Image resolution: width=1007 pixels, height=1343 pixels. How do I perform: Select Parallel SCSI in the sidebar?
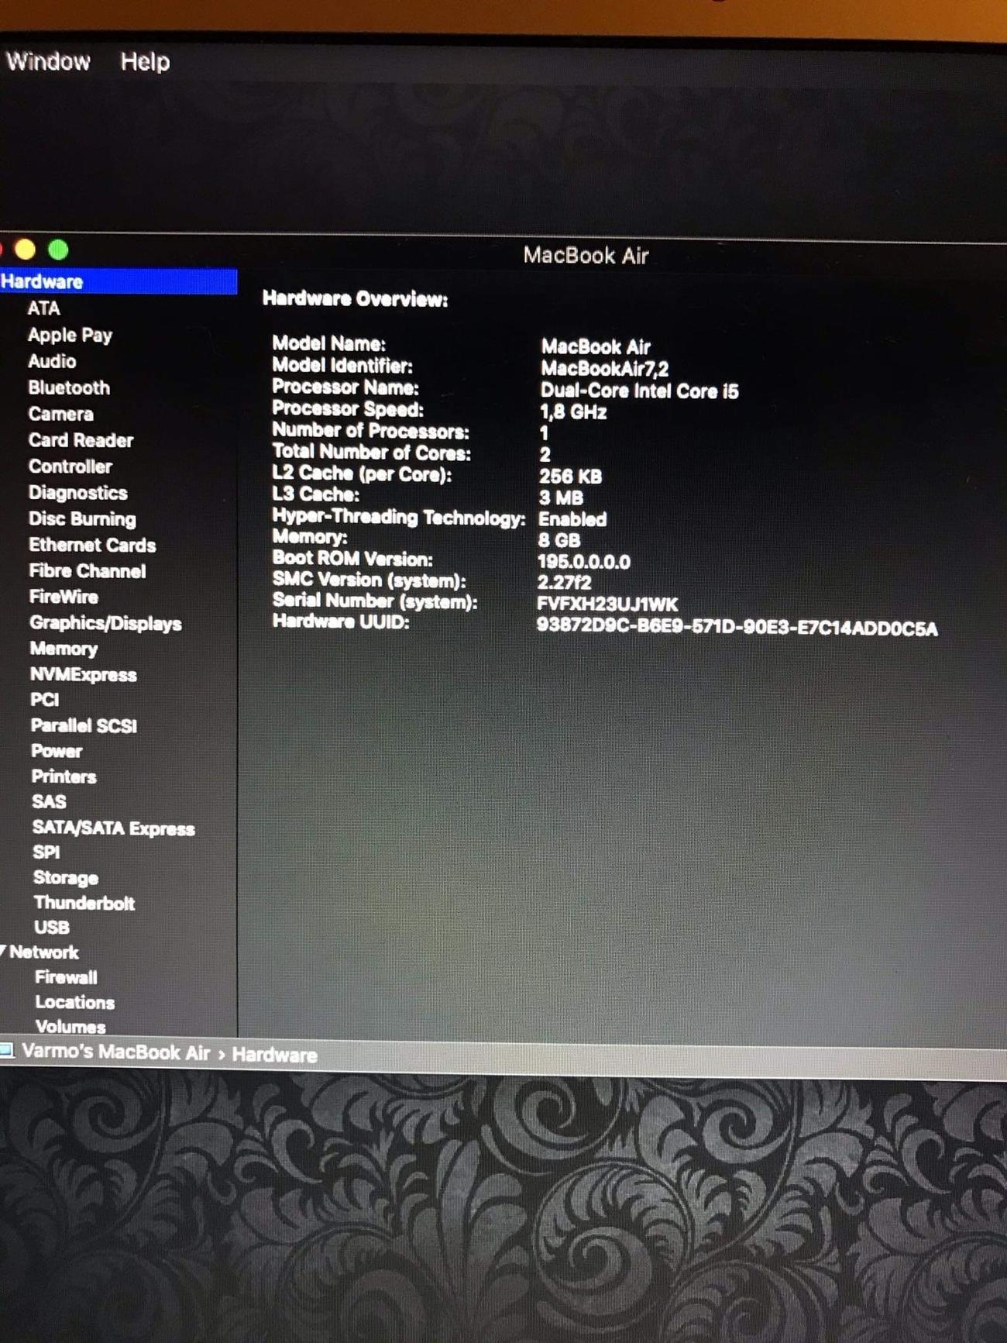tap(84, 725)
